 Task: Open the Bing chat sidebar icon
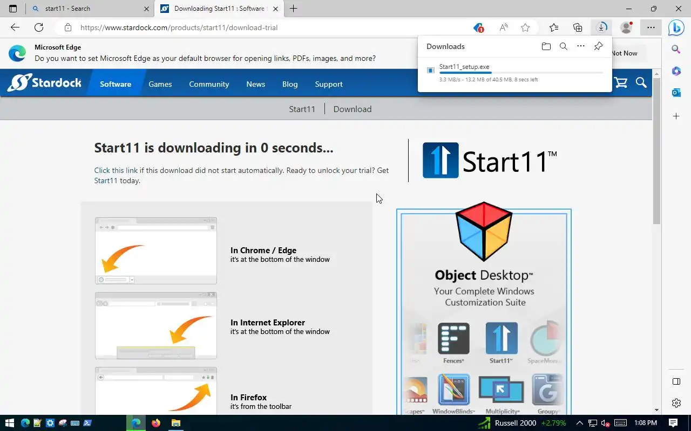(x=676, y=27)
